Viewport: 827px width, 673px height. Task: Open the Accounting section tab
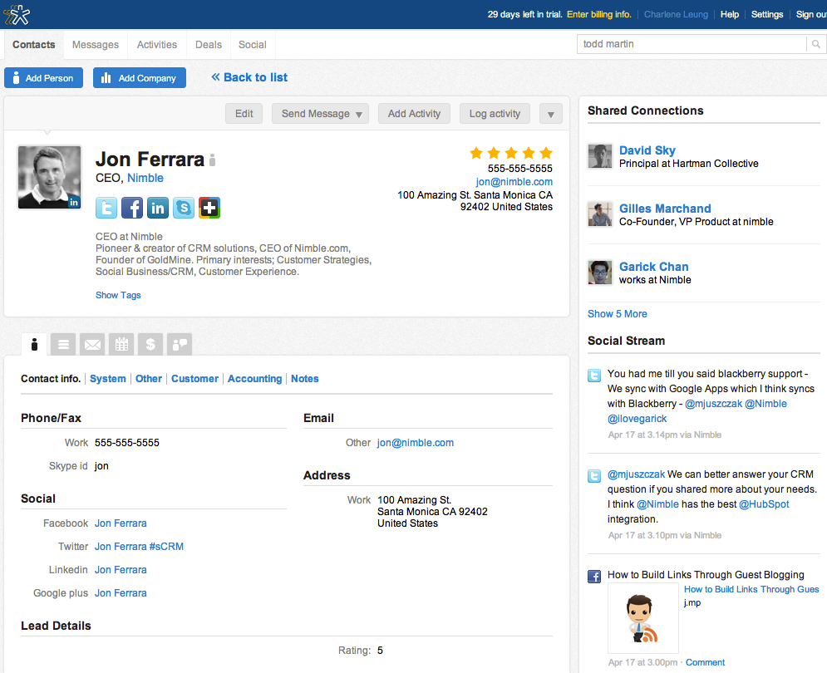[x=254, y=379]
